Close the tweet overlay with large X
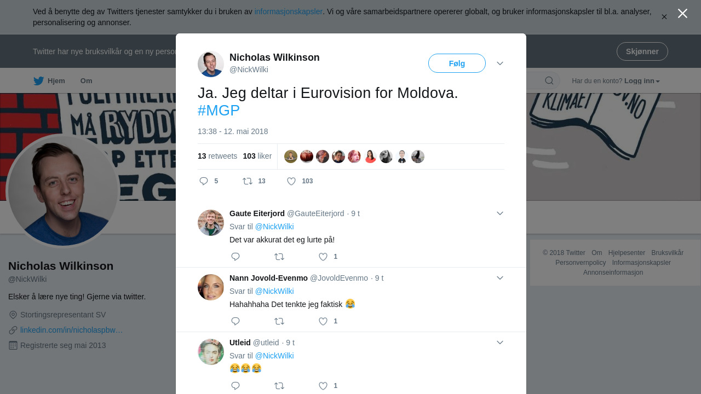Screen dimensions: 701x394 point(682,14)
